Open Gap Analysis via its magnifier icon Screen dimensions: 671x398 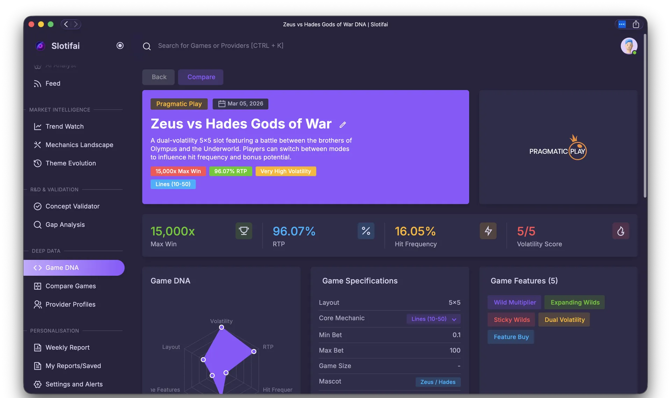pos(38,225)
